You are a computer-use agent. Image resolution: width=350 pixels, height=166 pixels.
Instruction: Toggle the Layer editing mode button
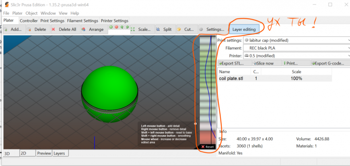[244, 29]
